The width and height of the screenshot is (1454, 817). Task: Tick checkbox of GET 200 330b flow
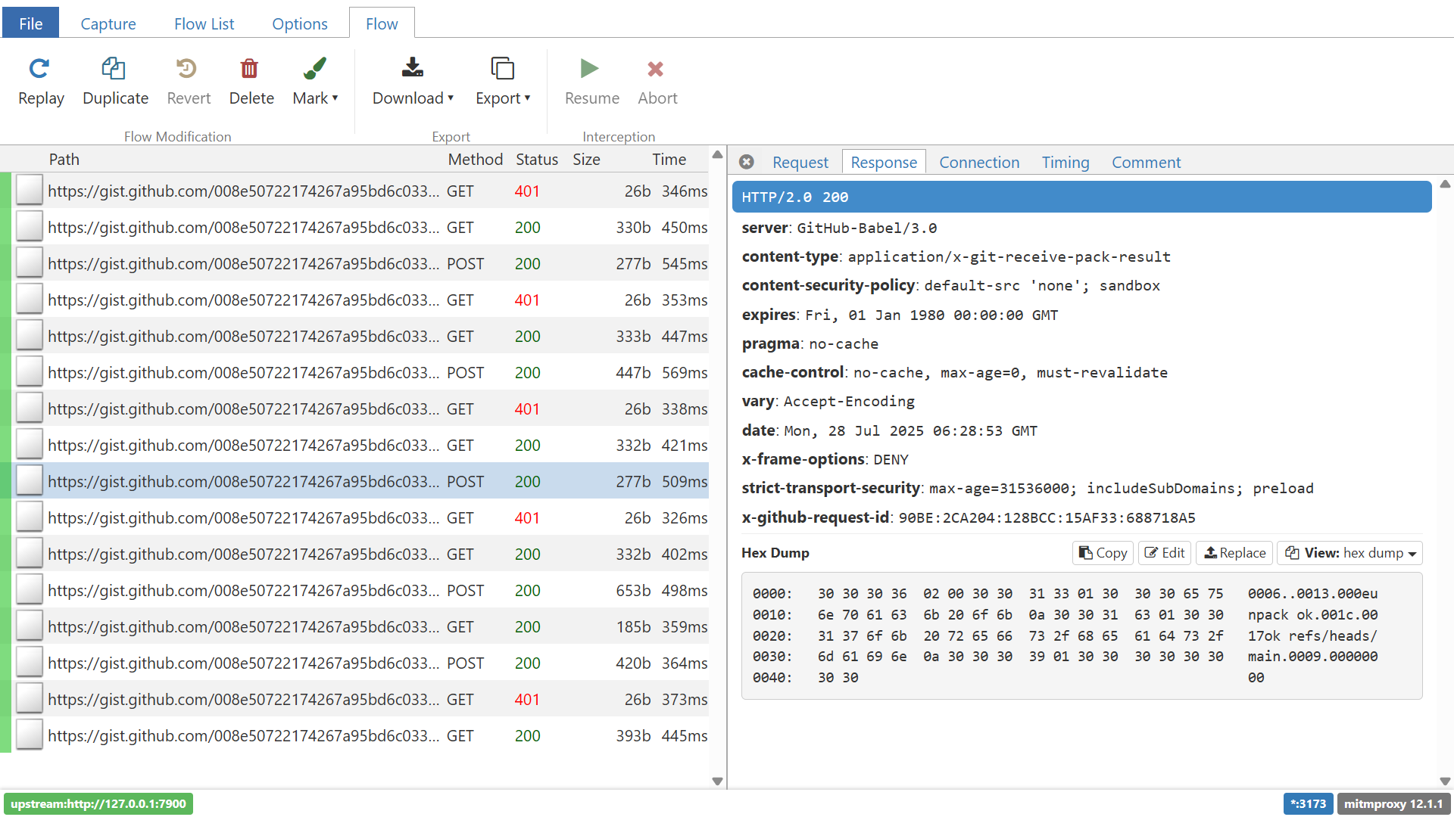point(30,227)
